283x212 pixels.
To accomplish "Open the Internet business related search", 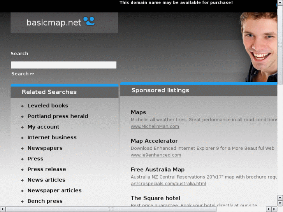I will [x=52, y=137].
